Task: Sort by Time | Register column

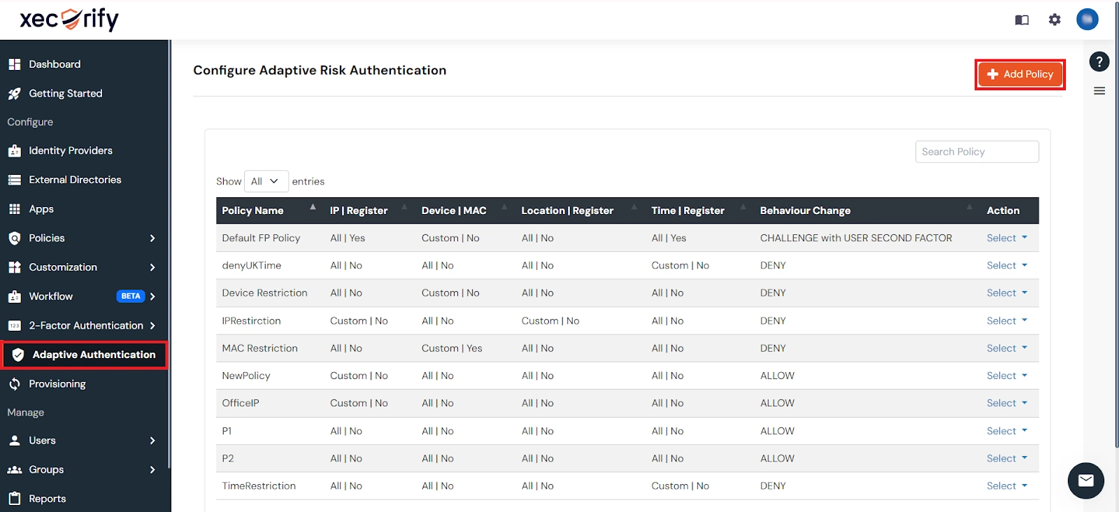Action: click(x=700, y=211)
